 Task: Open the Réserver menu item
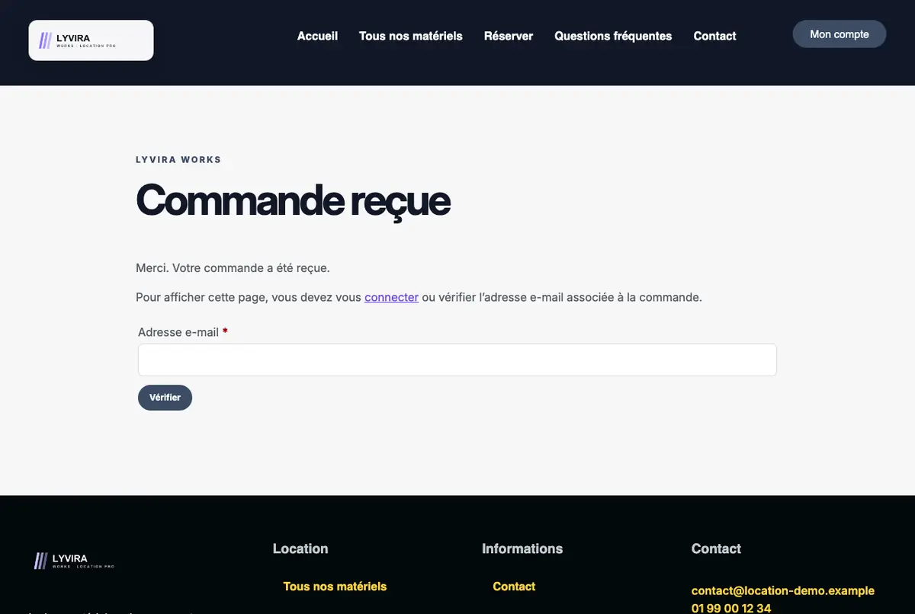(509, 36)
